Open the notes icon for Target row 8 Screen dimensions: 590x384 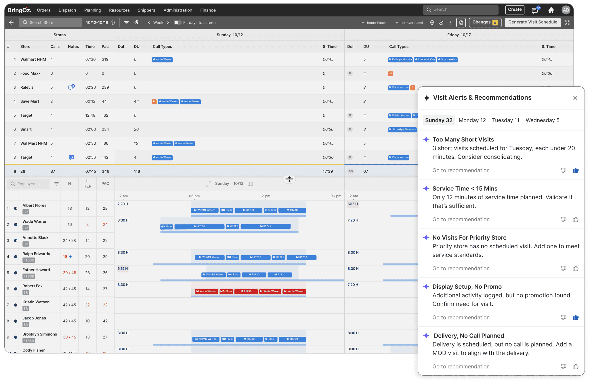click(71, 157)
